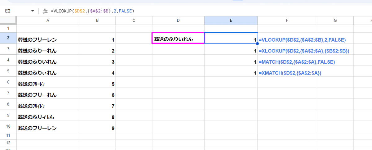
Task: Click cell B4 with value 3
Action: click(x=97, y=60)
